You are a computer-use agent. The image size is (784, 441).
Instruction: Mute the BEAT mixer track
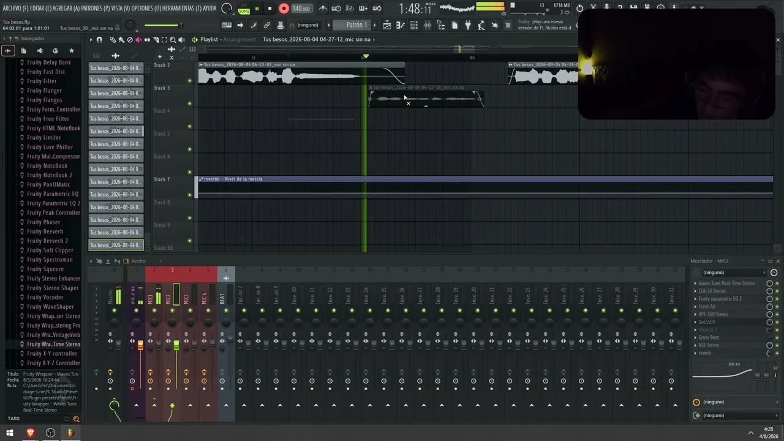click(x=226, y=311)
